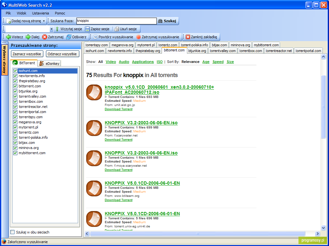Click the Zaznacz wszystkie button
Screen dimensions: 329x246
[27, 54]
